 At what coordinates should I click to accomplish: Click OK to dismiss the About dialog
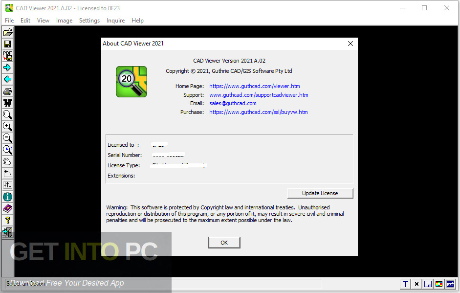pyautogui.click(x=224, y=243)
